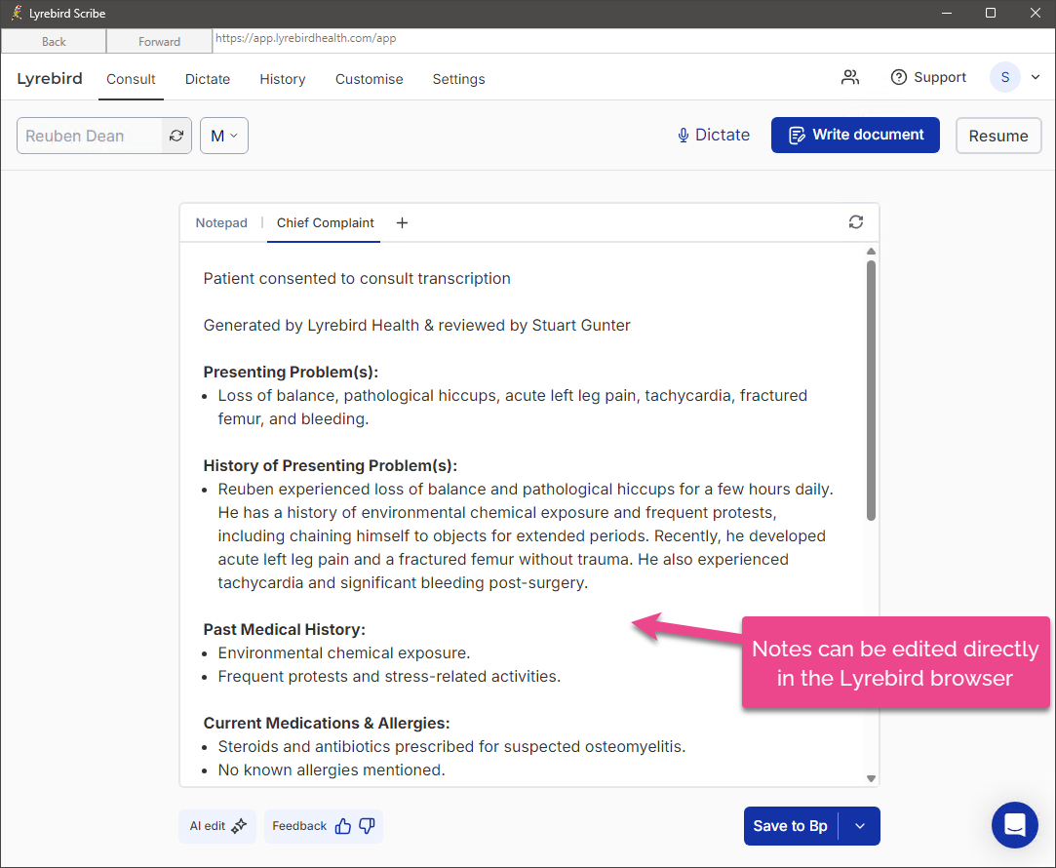This screenshot has width=1056, height=868.
Task: Click the 'Steroids and antibiotics prescribed' bullet
Action: click(x=451, y=747)
